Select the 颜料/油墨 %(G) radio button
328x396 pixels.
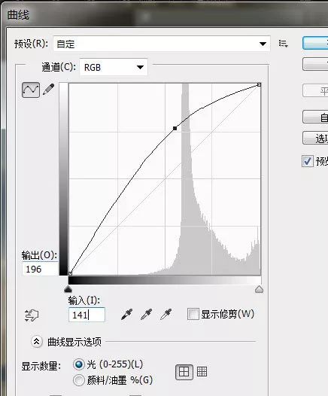[79, 380]
